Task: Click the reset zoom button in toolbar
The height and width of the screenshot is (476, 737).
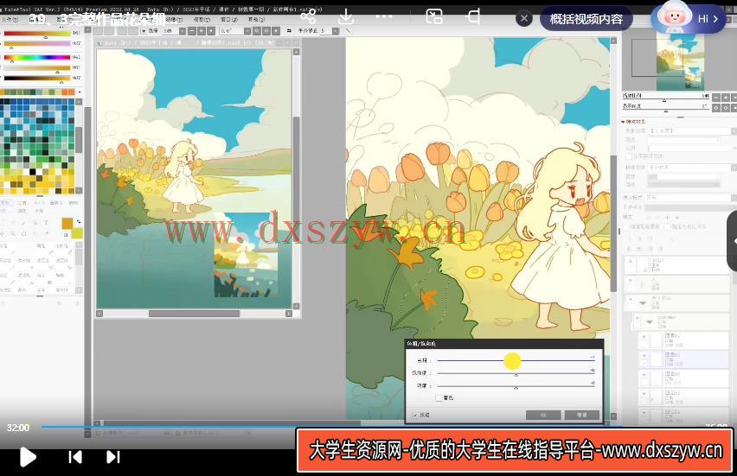Action: click(x=211, y=30)
